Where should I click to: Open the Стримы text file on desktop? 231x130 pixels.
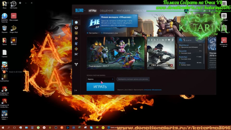click(4, 53)
